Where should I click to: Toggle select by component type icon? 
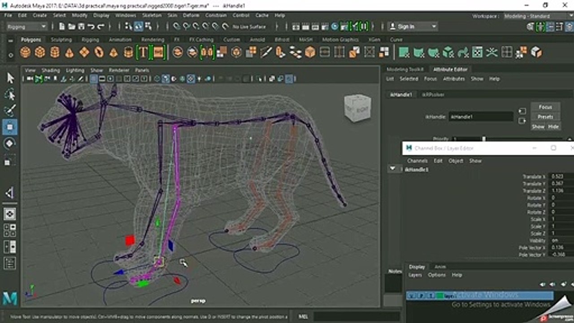(x=148, y=26)
